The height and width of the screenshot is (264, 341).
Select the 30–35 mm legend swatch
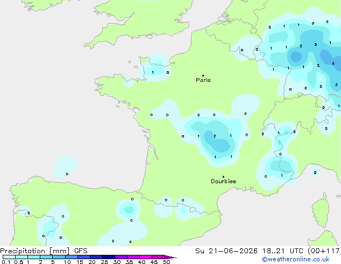click(121, 257)
